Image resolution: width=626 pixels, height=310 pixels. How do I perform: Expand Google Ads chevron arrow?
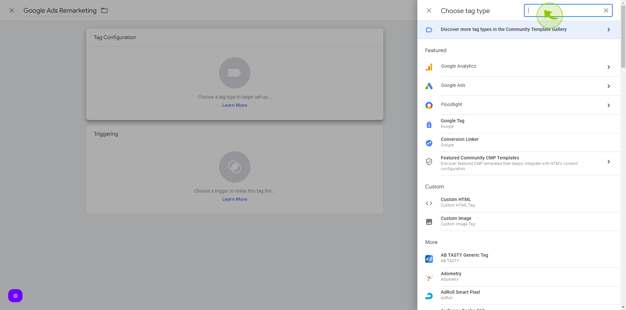coord(608,86)
